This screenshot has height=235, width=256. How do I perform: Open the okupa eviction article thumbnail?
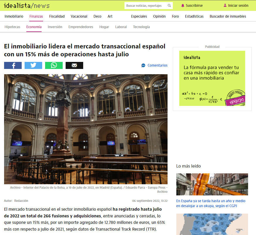coord(212,184)
